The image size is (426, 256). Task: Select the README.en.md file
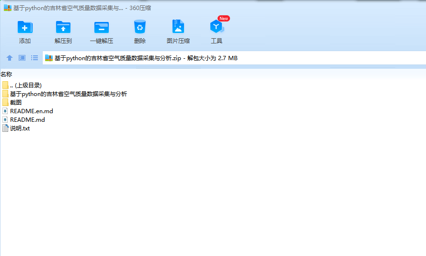point(28,111)
